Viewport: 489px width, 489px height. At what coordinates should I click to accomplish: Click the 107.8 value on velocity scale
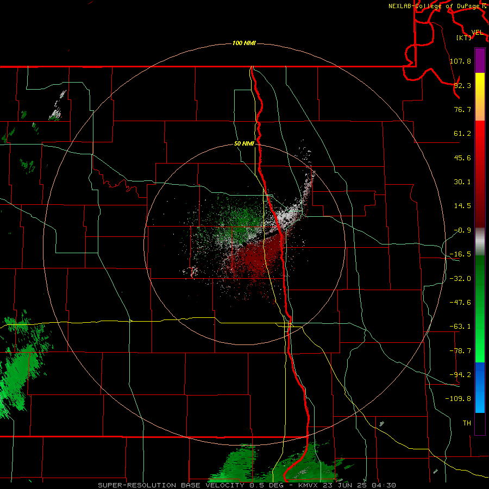click(460, 61)
